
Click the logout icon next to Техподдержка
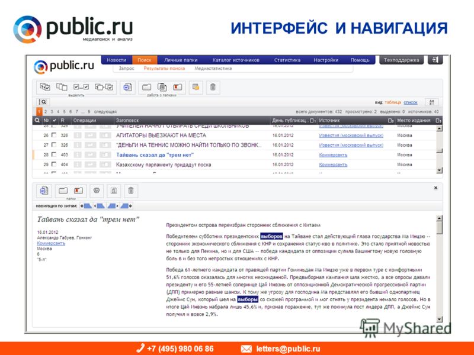tap(435, 60)
